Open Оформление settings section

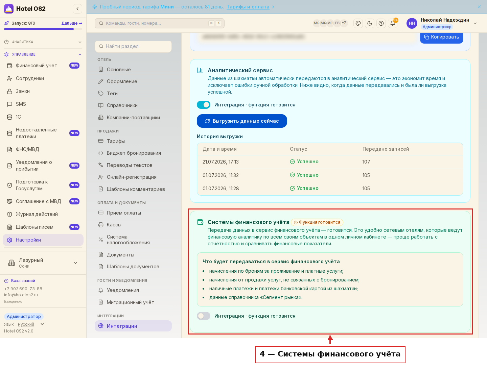tap(133, 81)
